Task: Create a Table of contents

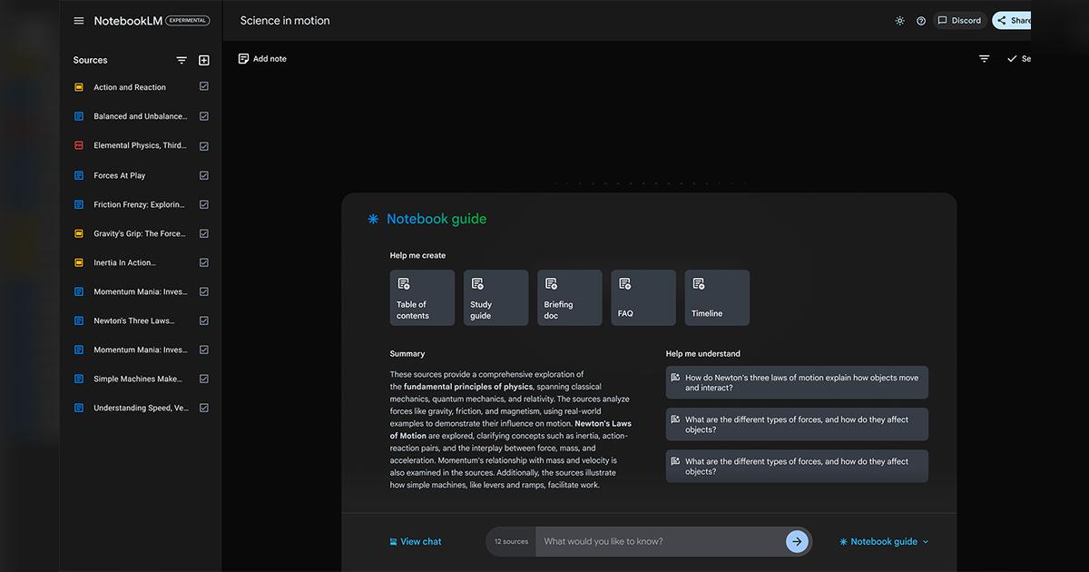Action: click(422, 298)
